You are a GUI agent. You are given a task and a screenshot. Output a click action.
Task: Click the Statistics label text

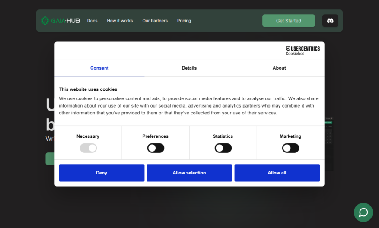(223, 136)
